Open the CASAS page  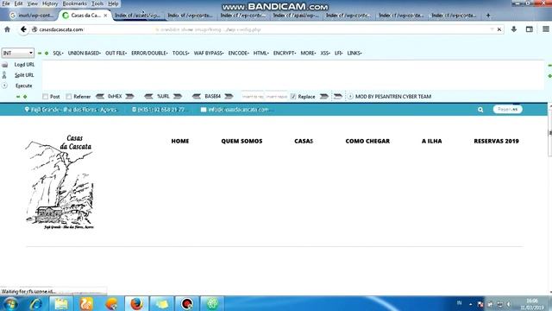pos(304,141)
